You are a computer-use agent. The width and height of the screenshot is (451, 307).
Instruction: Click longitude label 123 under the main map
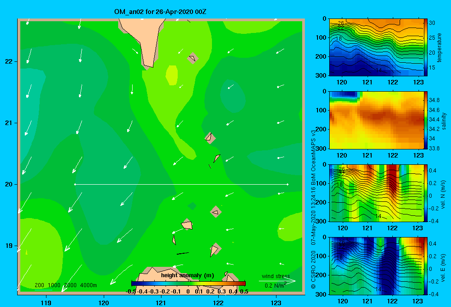[276, 302]
